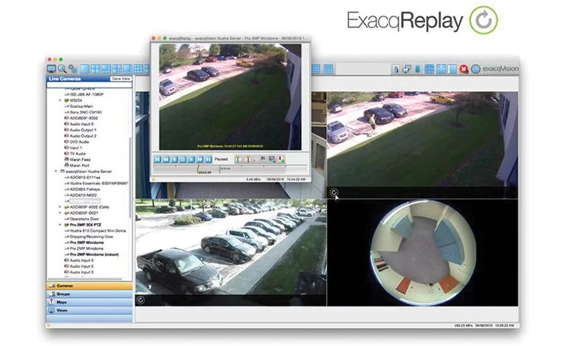Expand the Pro 2MP 30X PTZ node
The width and height of the screenshot is (567, 346).
(60, 225)
